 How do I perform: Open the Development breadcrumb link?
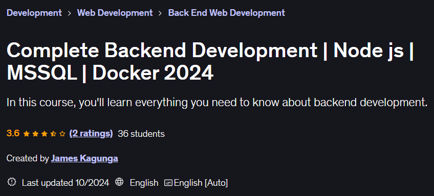coord(34,13)
